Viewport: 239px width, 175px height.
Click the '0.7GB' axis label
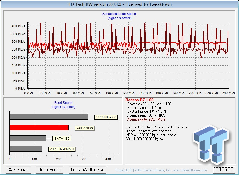pyautogui.click(x=28, y=93)
